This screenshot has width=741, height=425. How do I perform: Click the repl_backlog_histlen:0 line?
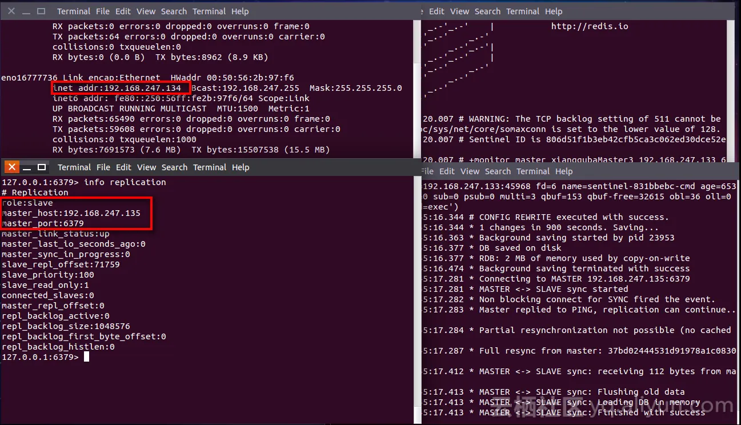click(x=58, y=347)
